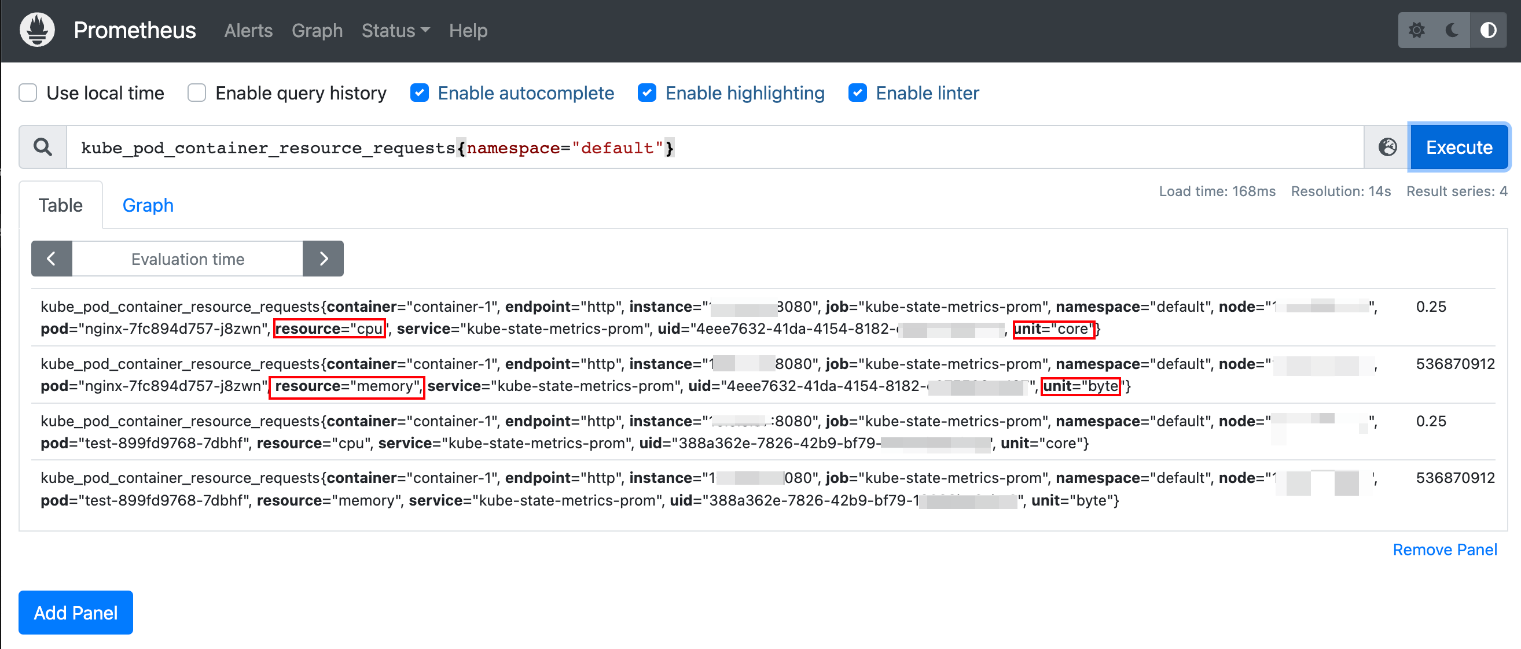
Task: Disable the highlighting checkbox
Action: pyautogui.click(x=647, y=93)
